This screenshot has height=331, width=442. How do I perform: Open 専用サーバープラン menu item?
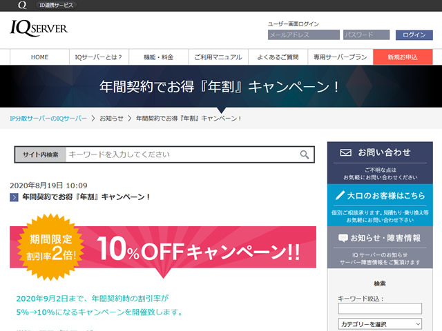340,57
